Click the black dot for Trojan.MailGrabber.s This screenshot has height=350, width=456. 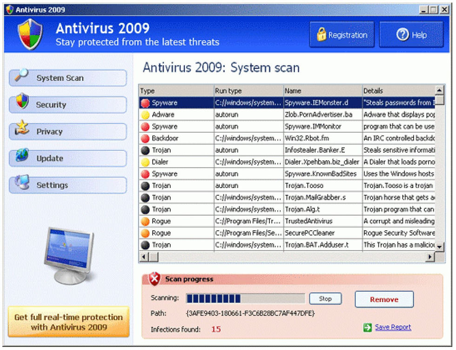[145, 198]
